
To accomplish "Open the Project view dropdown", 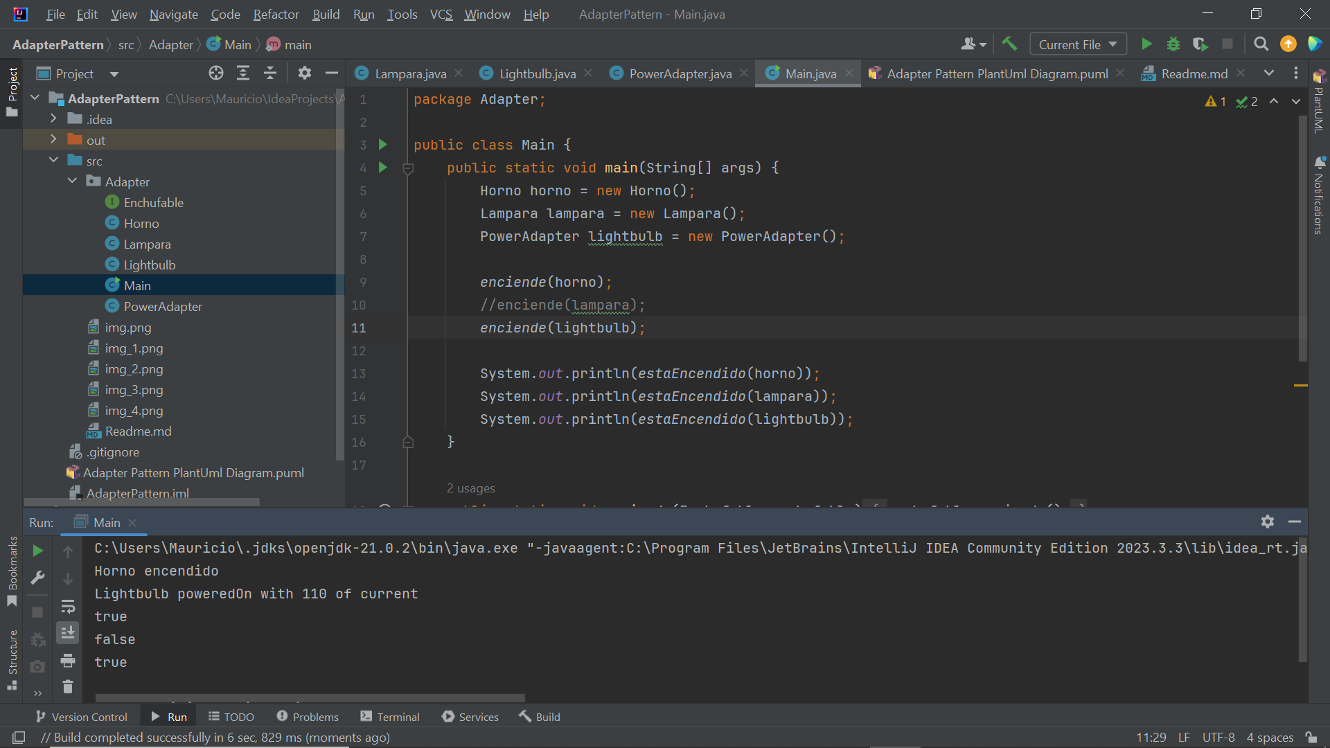I will 114,74.
